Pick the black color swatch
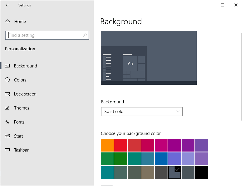 click(x=201, y=173)
